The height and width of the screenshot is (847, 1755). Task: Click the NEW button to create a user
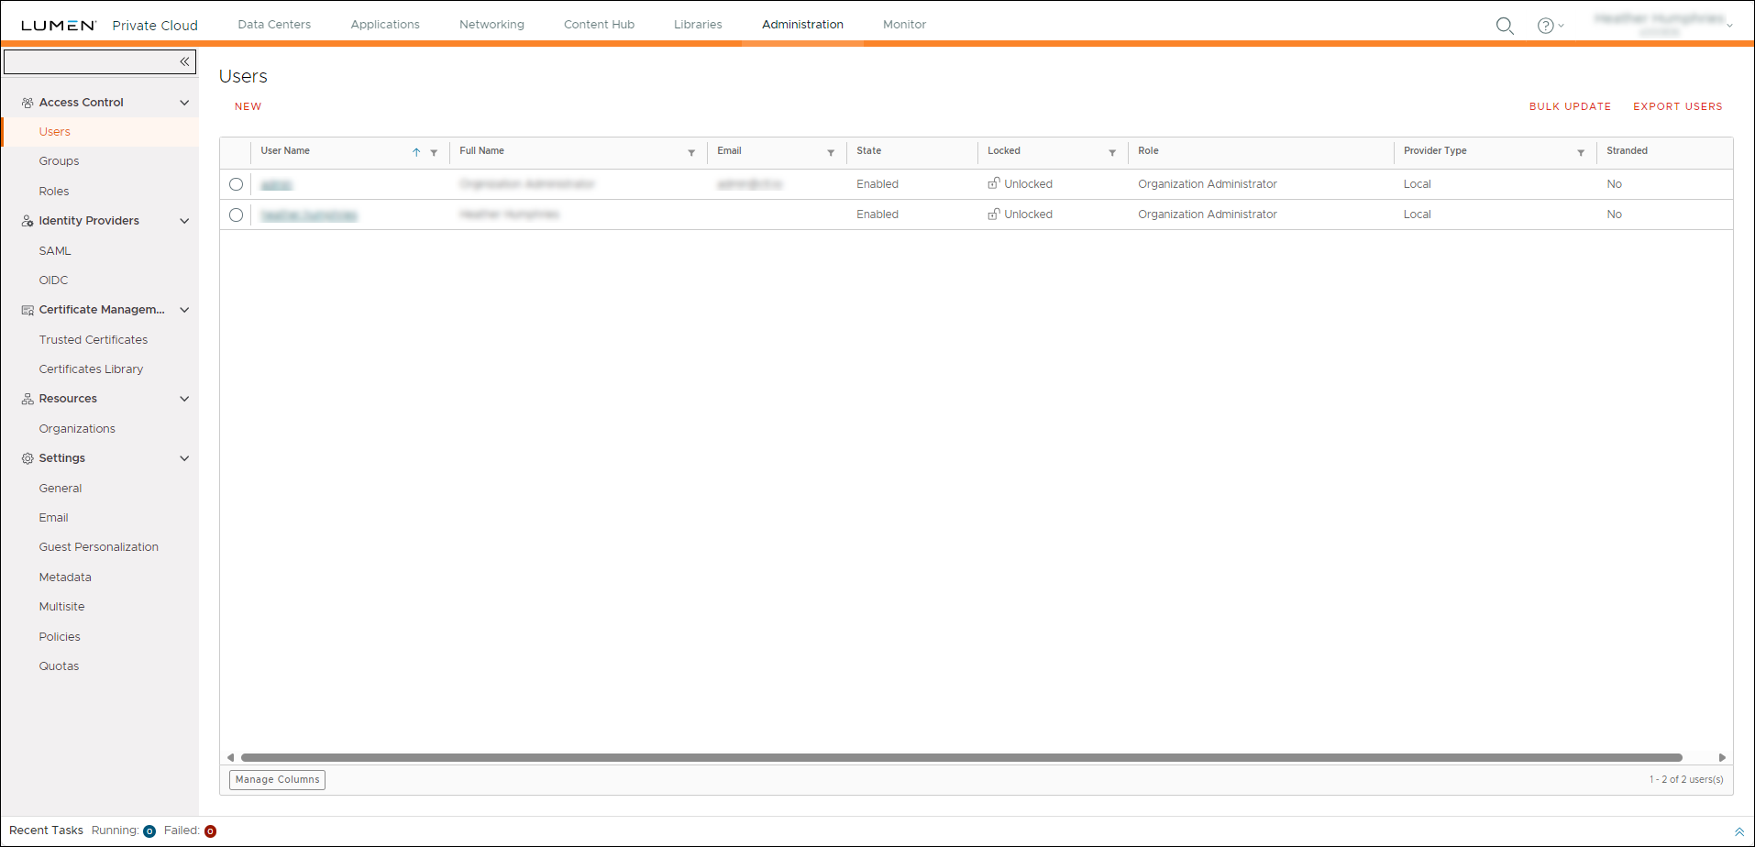(x=248, y=106)
